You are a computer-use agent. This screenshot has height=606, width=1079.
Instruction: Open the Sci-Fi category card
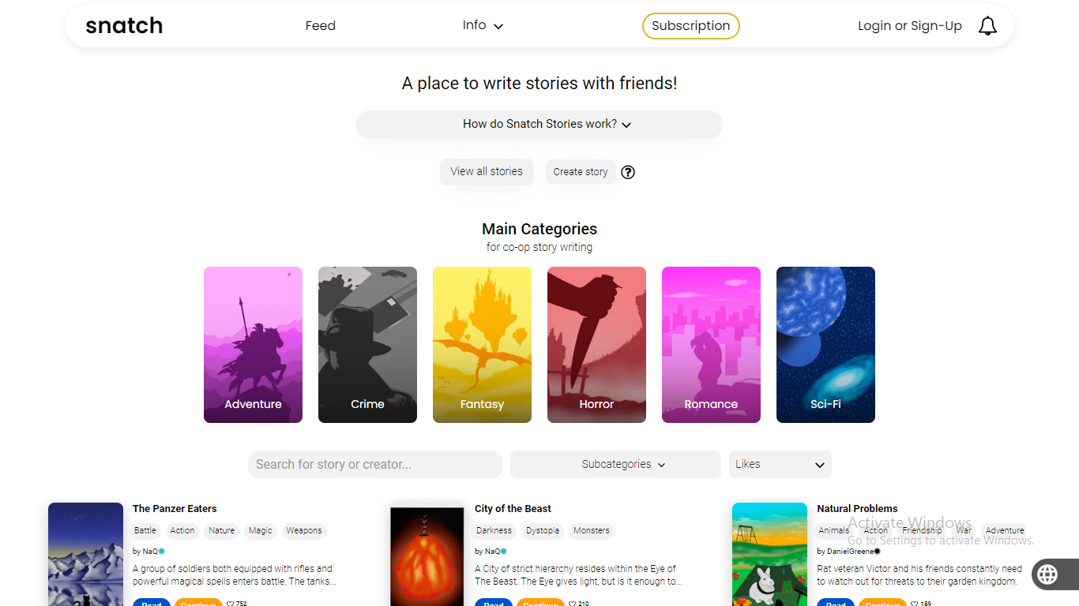(825, 344)
